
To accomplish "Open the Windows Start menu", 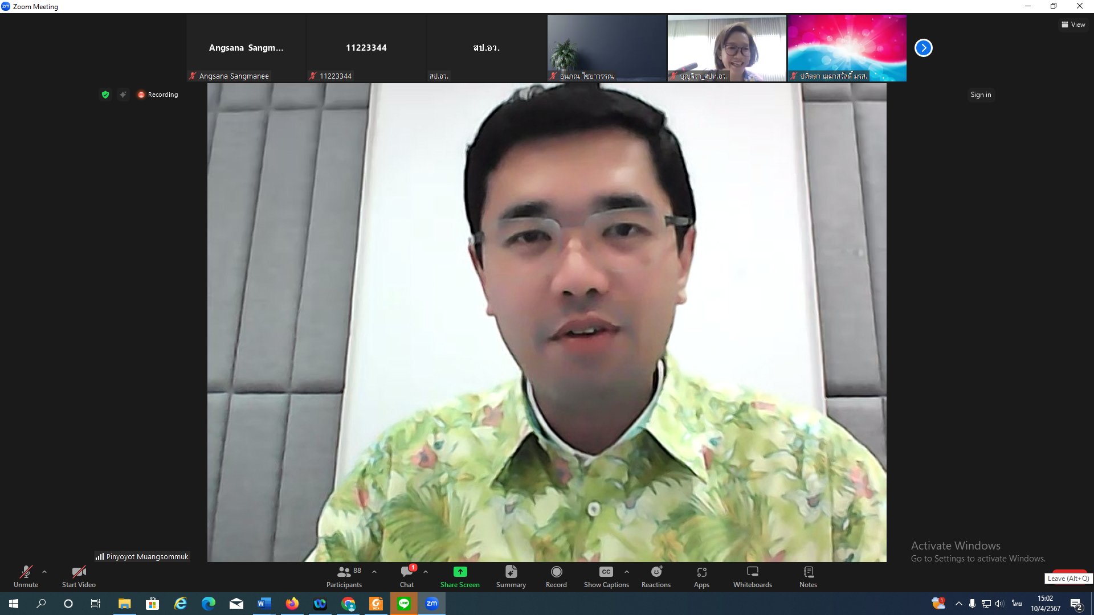I will click(14, 604).
